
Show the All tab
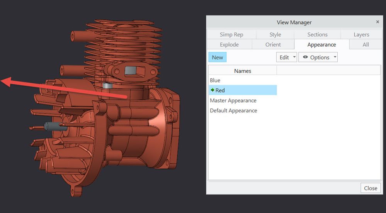366,44
